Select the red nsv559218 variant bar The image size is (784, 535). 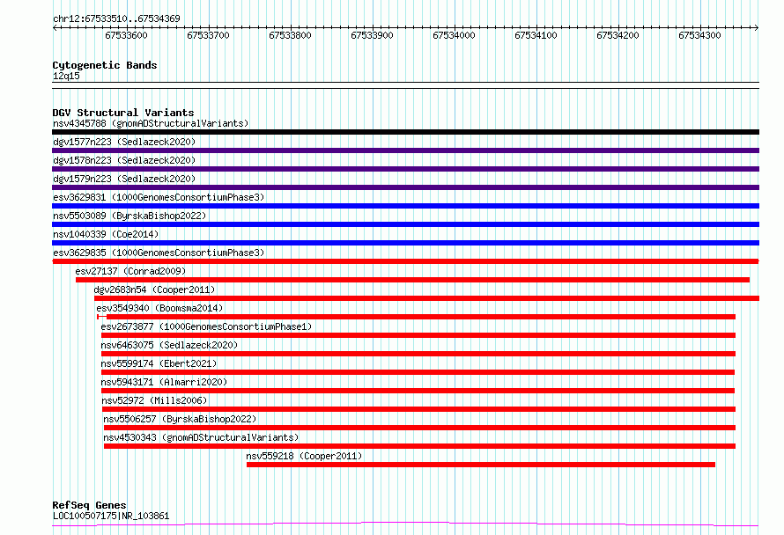(x=481, y=465)
